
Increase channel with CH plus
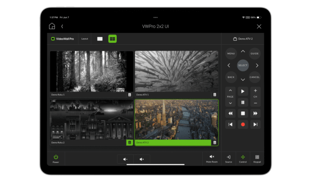click(x=255, y=91)
